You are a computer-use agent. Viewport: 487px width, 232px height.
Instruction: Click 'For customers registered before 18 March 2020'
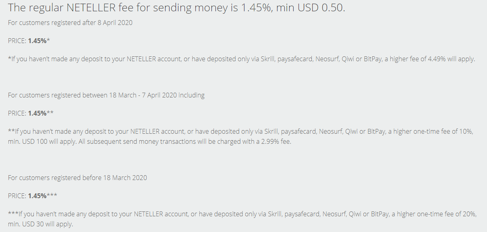coord(77,178)
